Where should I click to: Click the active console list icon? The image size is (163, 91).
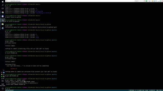[150, 1]
